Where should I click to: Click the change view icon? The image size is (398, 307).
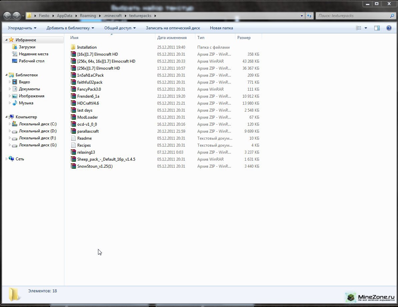(359, 28)
